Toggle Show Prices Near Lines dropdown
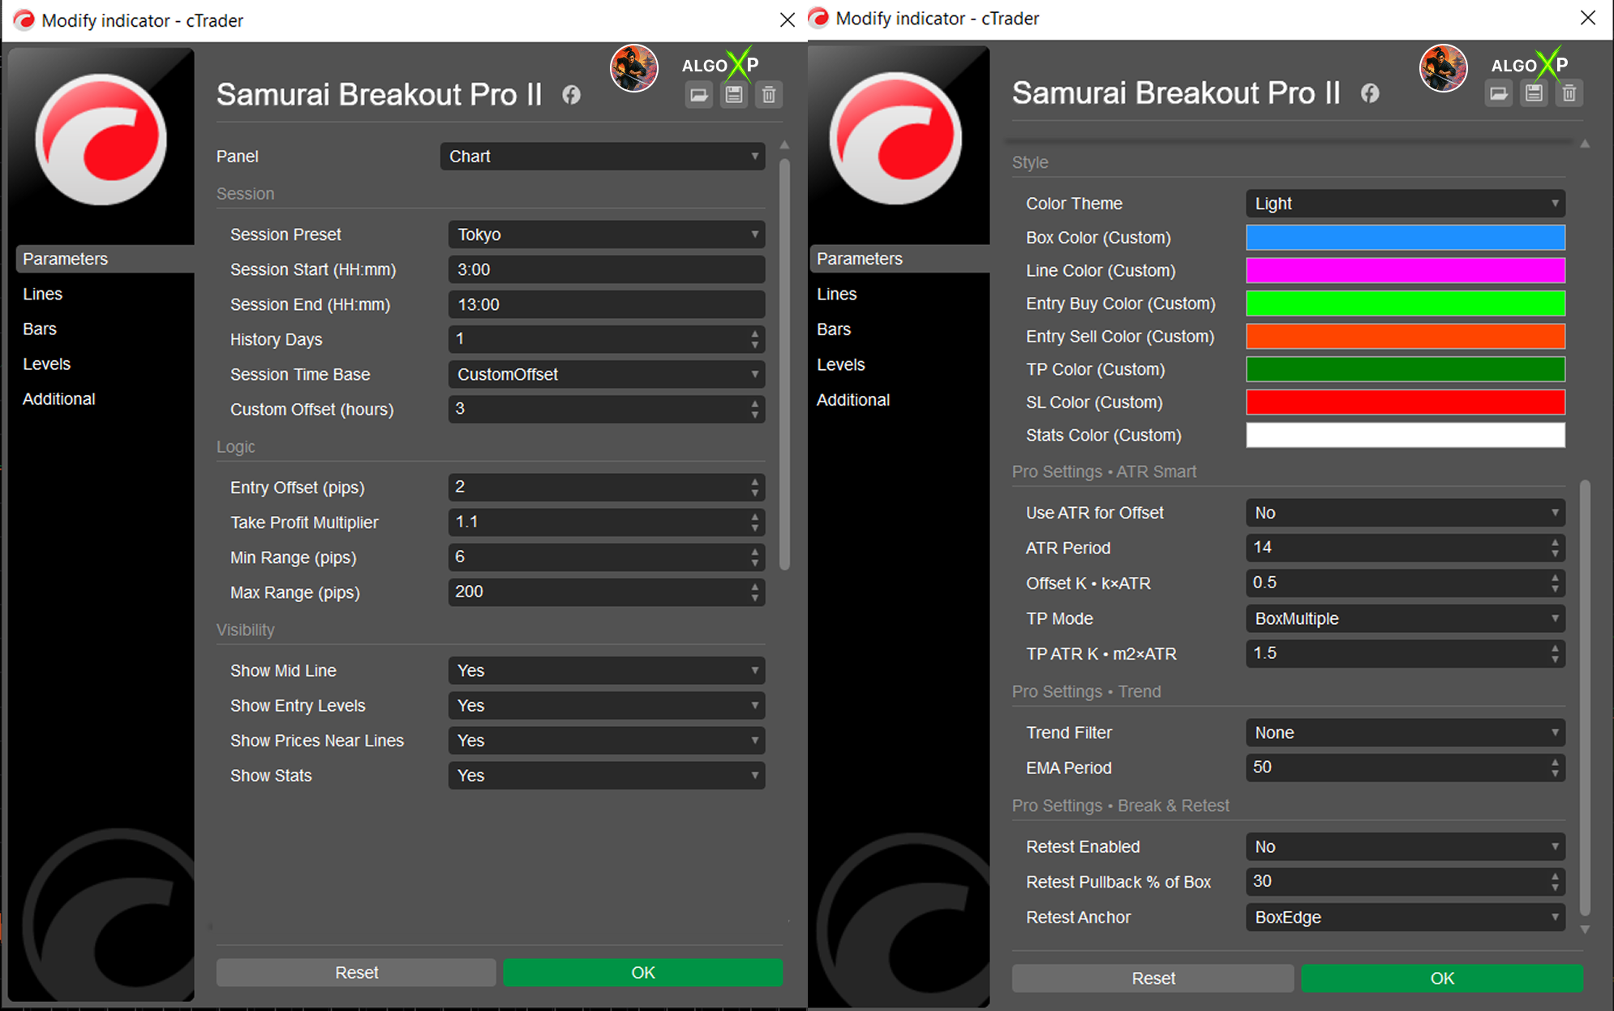Screen dimensions: 1614x1011 [607, 741]
